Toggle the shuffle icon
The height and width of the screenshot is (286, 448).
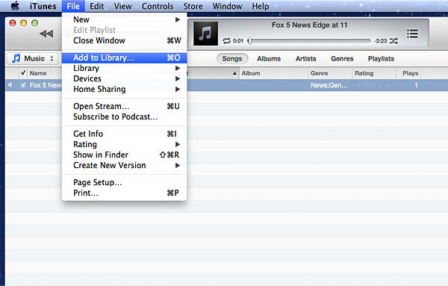point(393,41)
